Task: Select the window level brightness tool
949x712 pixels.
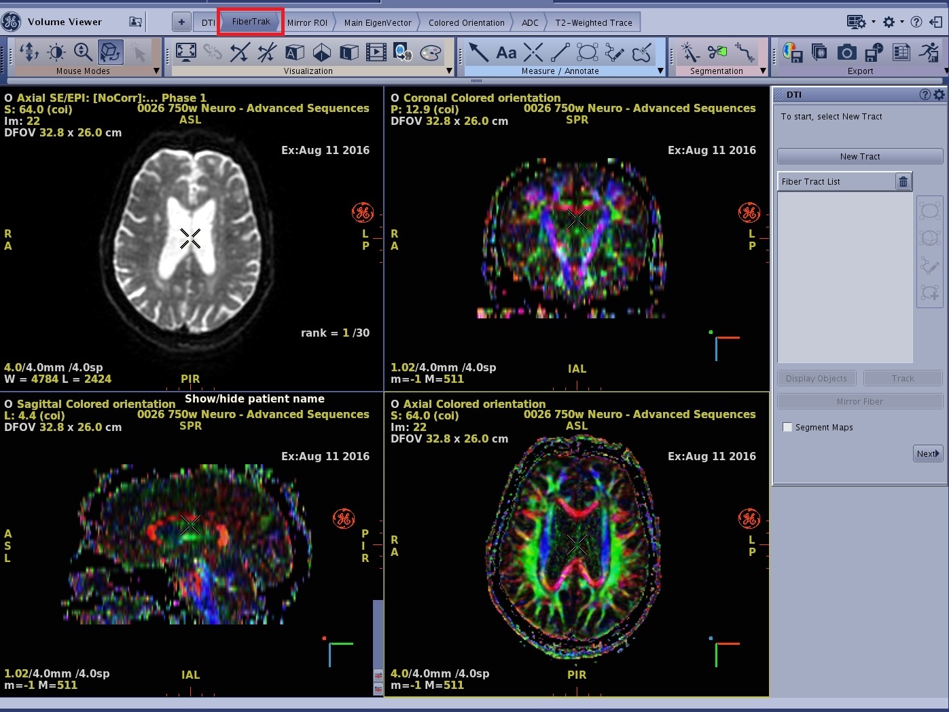Action: (56, 52)
